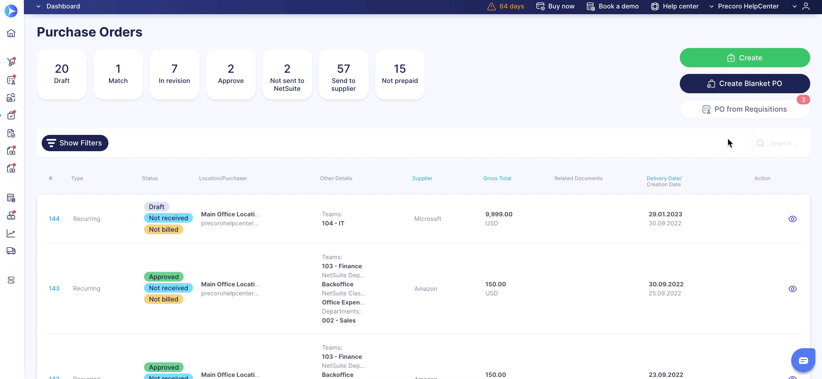
Task: Filter by 1 Match status card
Action: pos(118,74)
